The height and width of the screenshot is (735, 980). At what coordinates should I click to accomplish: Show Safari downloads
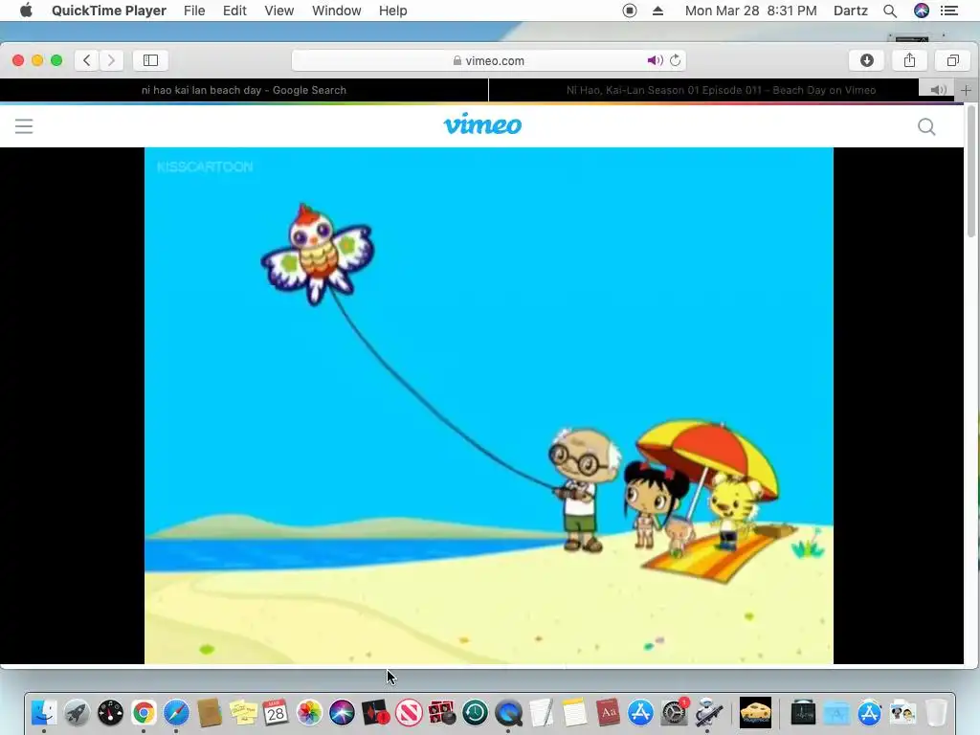click(x=867, y=60)
